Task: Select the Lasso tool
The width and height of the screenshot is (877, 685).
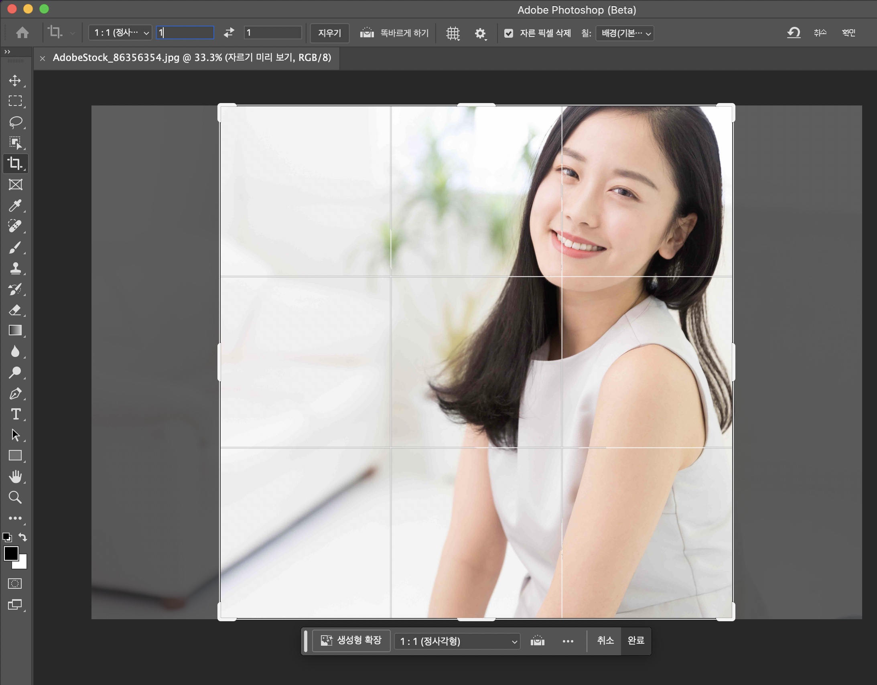Action: [x=15, y=122]
